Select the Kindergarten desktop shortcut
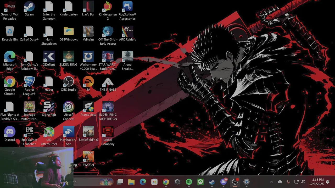Image resolution: width=335 pixels, height=188 pixels. point(69,9)
